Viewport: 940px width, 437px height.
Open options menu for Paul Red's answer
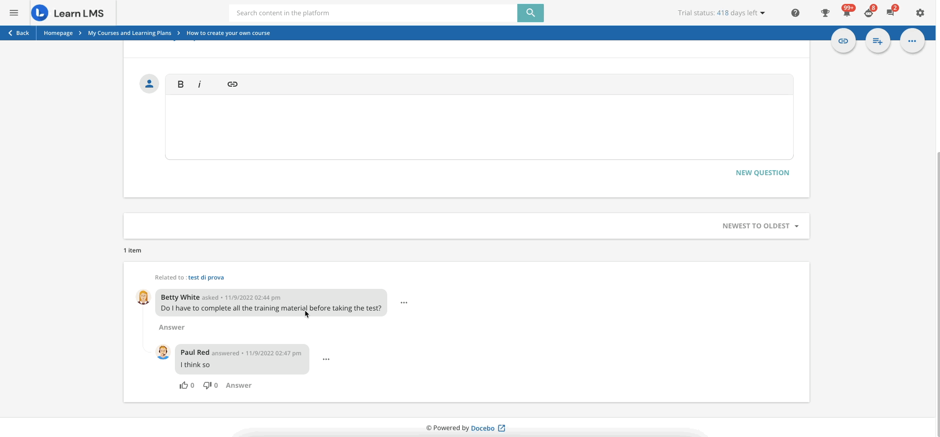[x=326, y=359]
